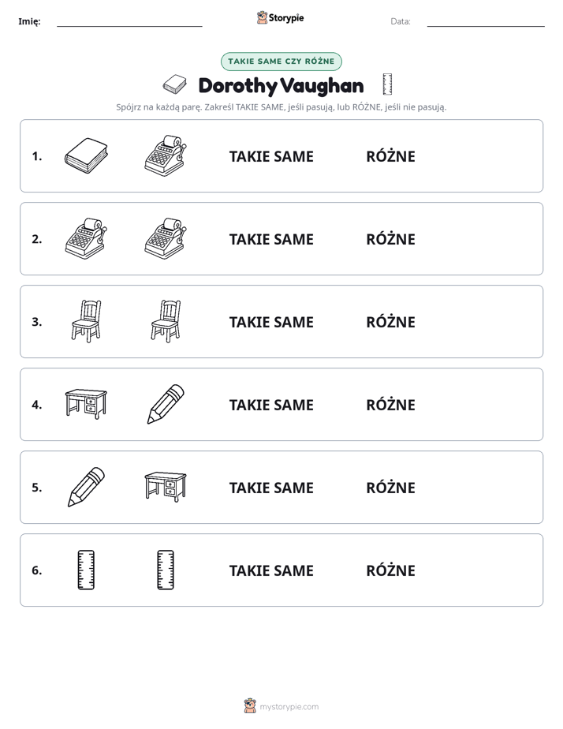This screenshot has height=729, width=563.
Task: Click the Data date line field
Action: pyautogui.click(x=486, y=21)
